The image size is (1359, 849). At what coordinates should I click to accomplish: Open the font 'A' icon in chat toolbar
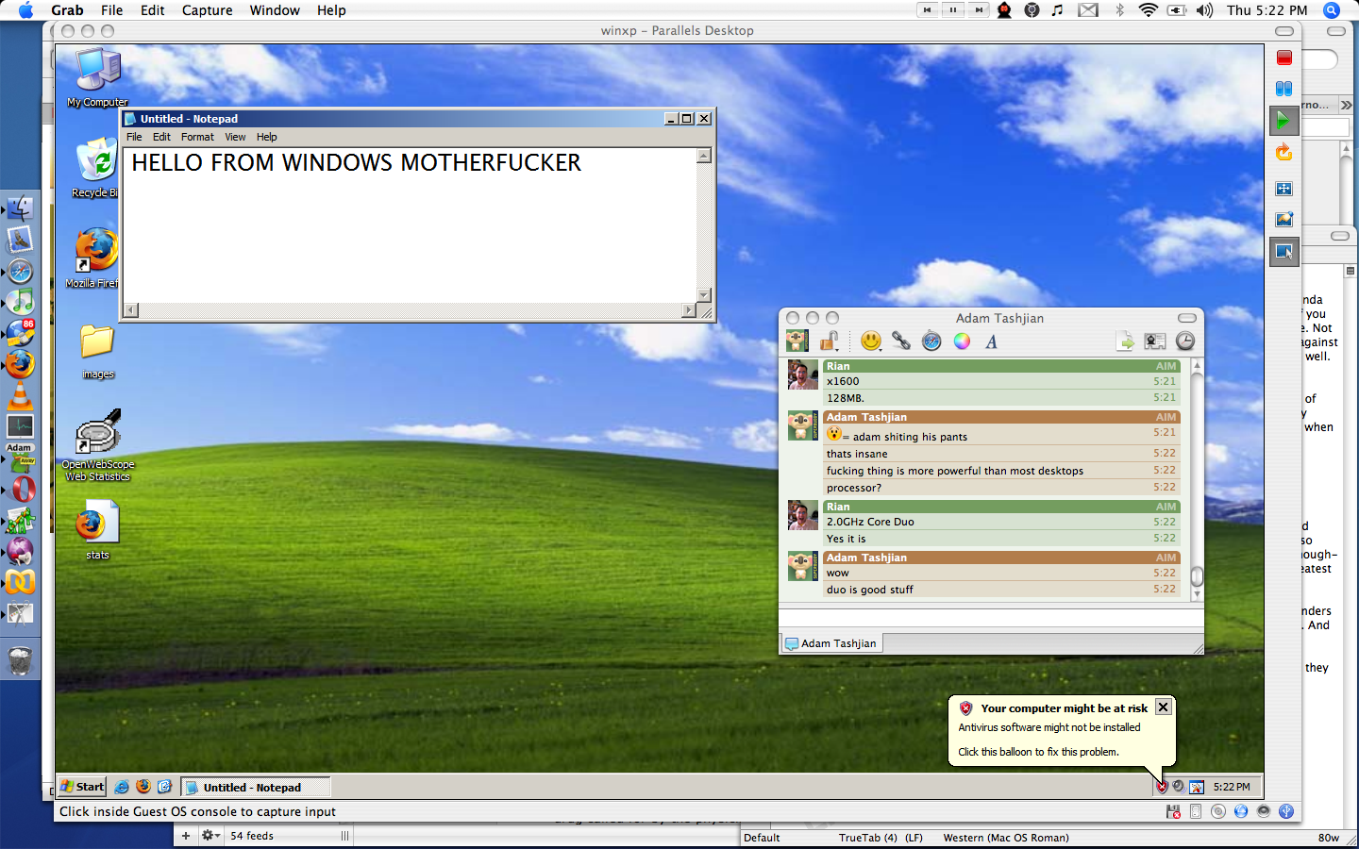point(991,341)
